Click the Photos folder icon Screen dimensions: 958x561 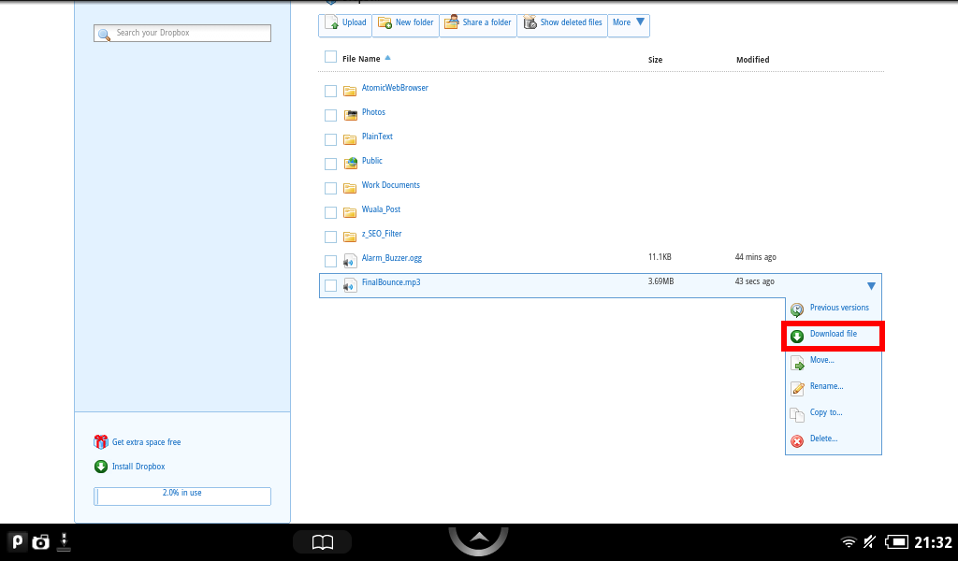(x=351, y=115)
